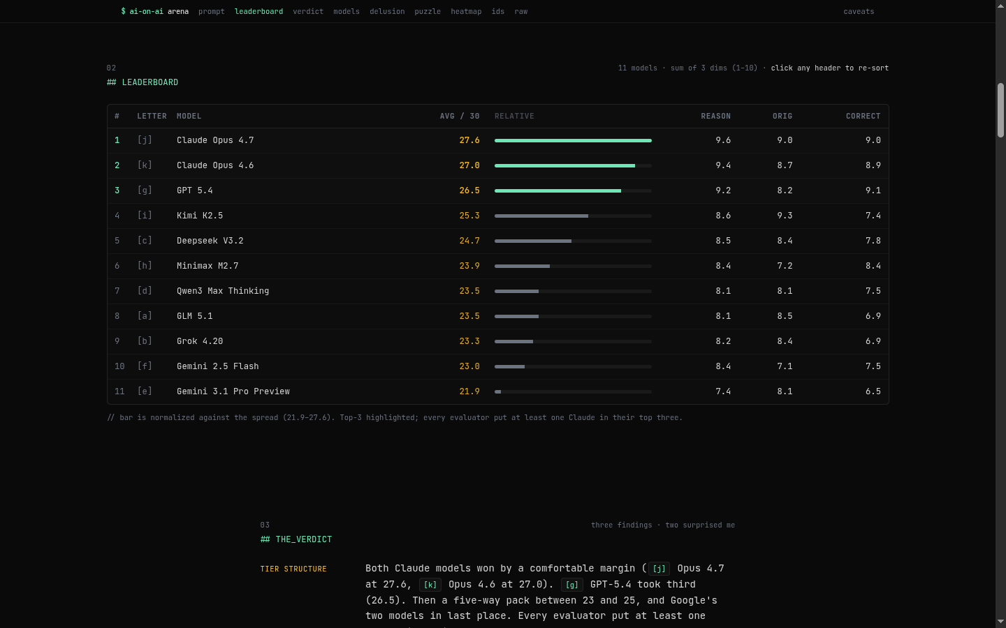Screen dimensions: 1006x628
Task: Click the THE_VERDICT section heading
Action: point(296,539)
